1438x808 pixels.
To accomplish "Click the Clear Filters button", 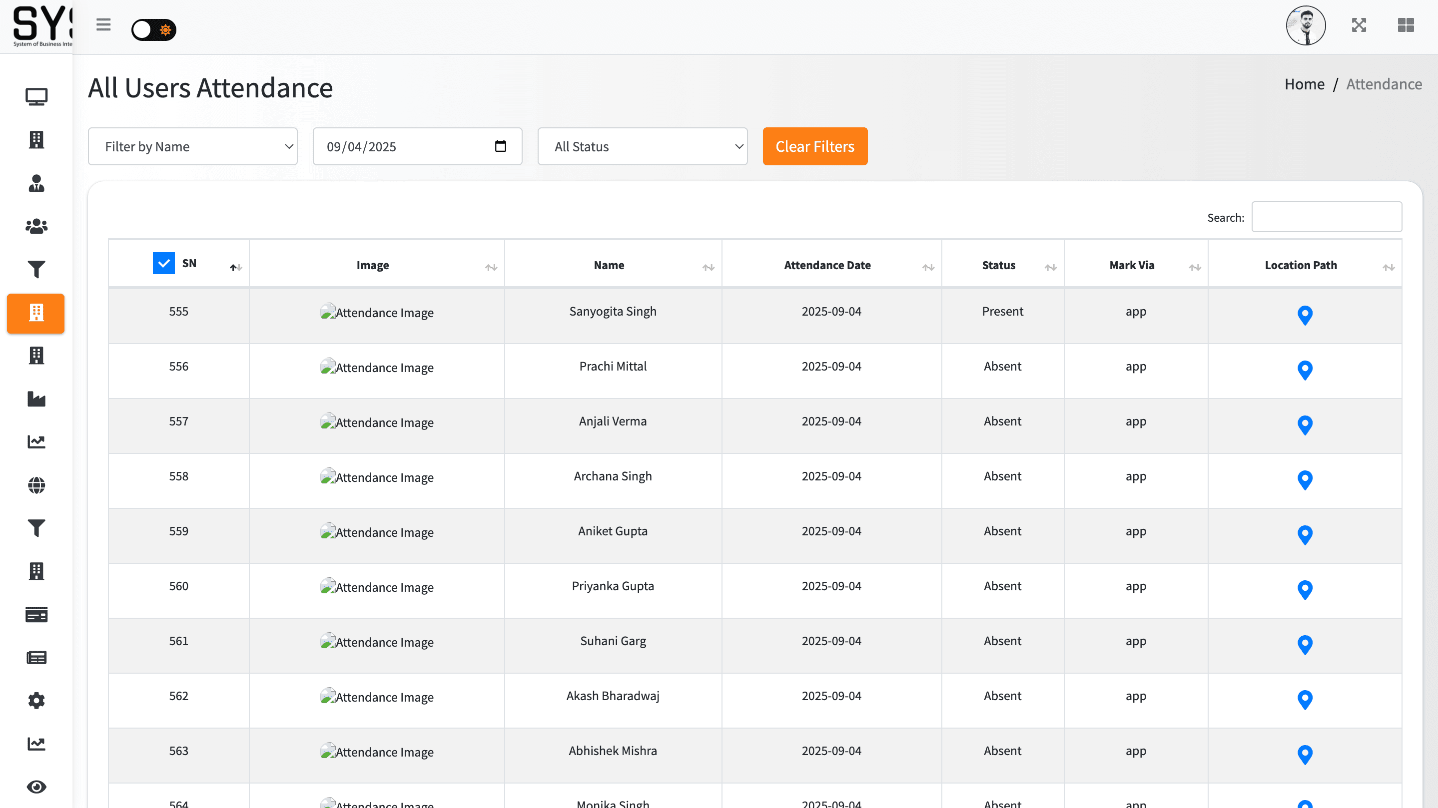I will click(814, 147).
